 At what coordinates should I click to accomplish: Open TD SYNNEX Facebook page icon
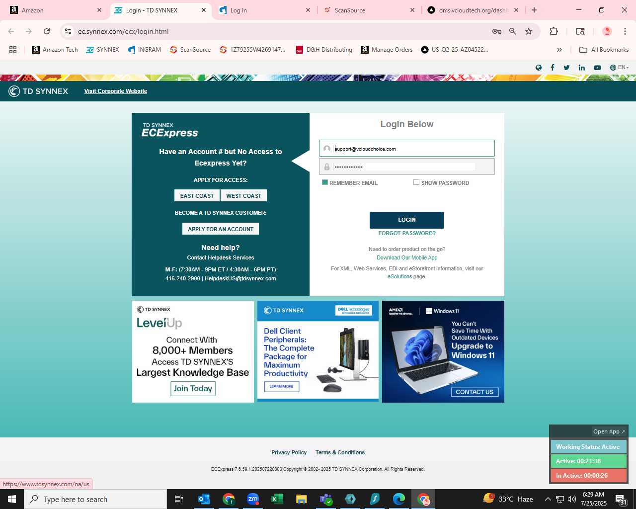[552, 68]
